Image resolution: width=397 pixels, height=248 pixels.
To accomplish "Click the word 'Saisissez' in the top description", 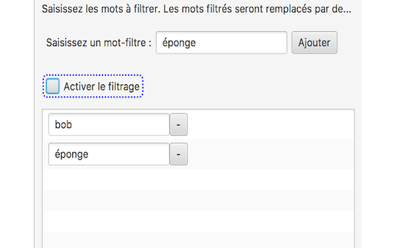I will pyautogui.click(x=63, y=10).
